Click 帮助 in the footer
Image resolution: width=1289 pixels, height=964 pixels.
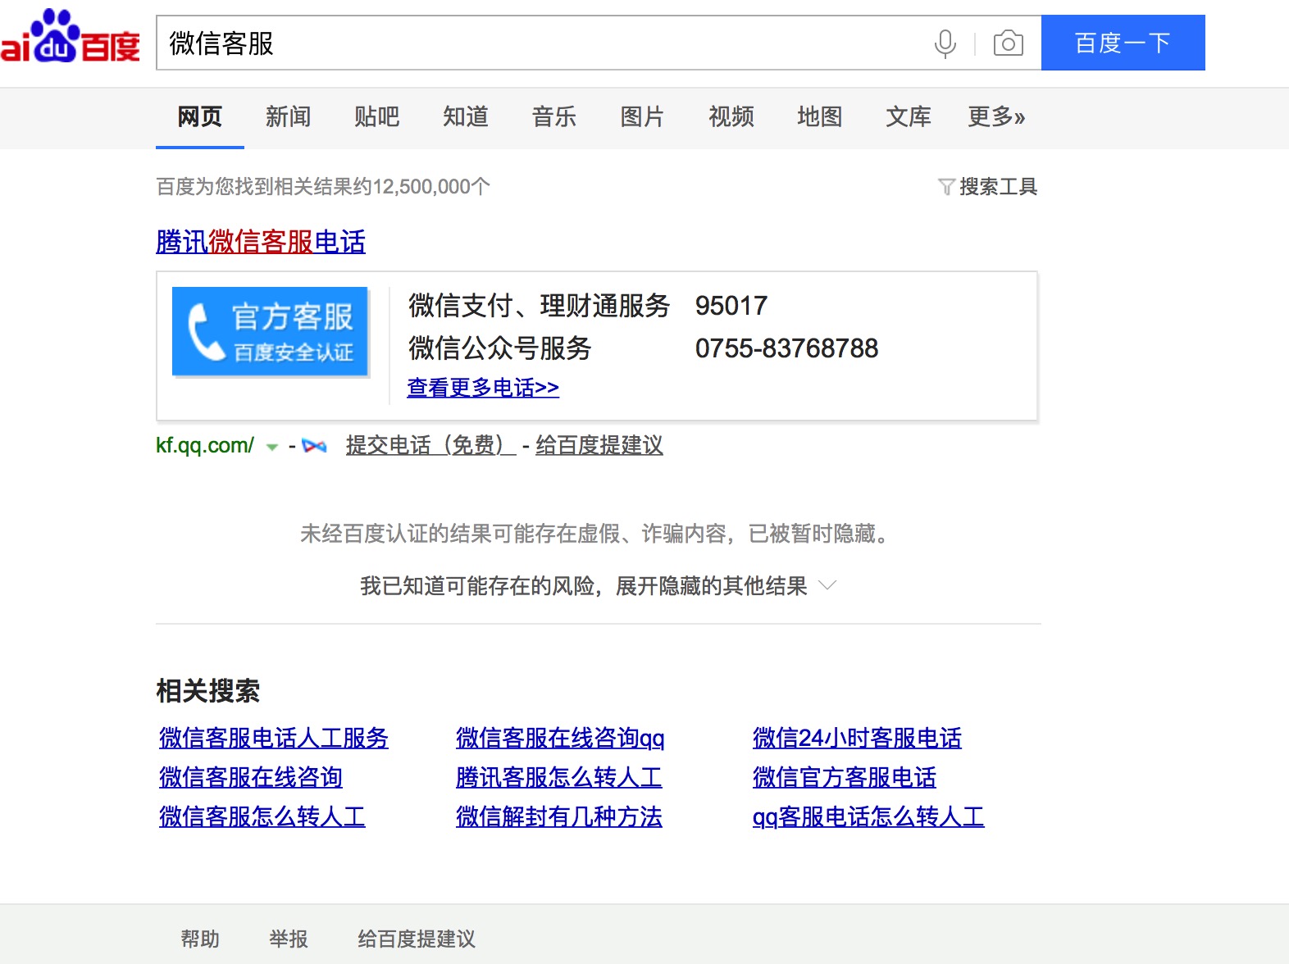click(x=200, y=939)
